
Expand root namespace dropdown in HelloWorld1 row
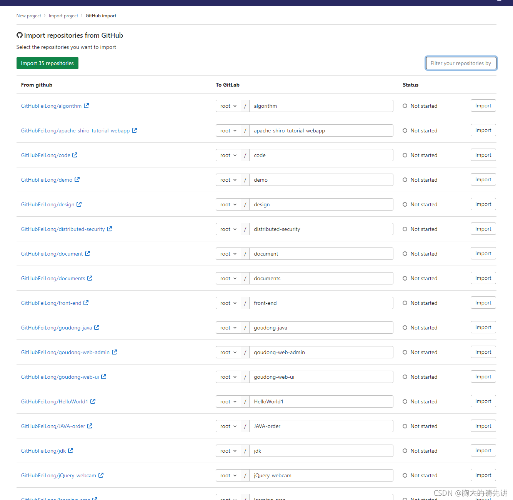[x=228, y=401]
